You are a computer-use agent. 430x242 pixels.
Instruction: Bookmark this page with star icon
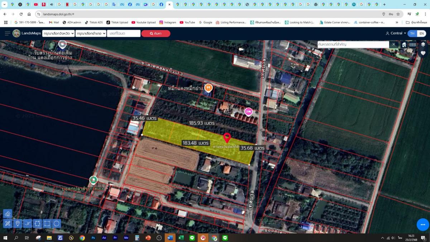point(398,14)
